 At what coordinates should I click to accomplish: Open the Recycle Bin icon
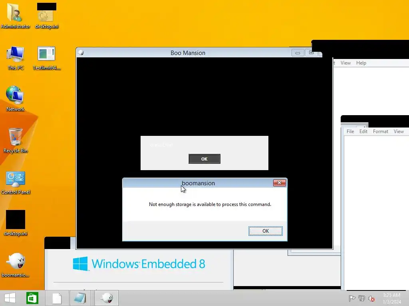[x=16, y=141]
